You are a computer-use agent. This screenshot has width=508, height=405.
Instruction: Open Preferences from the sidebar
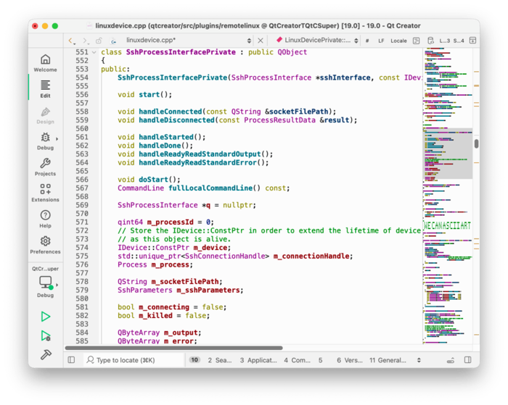point(45,245)
